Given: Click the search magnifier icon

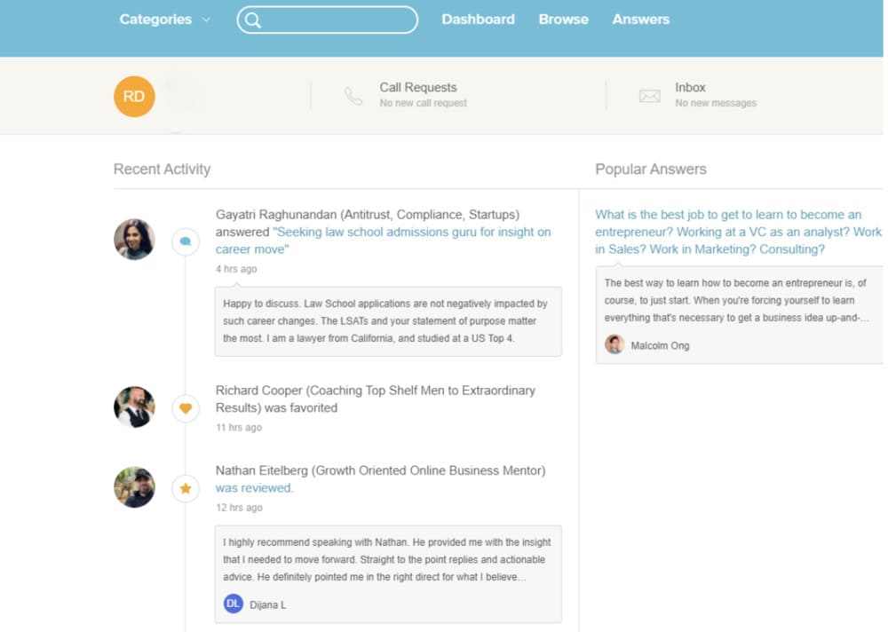Looking at the screenshot, I should pyautogui.click(x=252, y=20).
